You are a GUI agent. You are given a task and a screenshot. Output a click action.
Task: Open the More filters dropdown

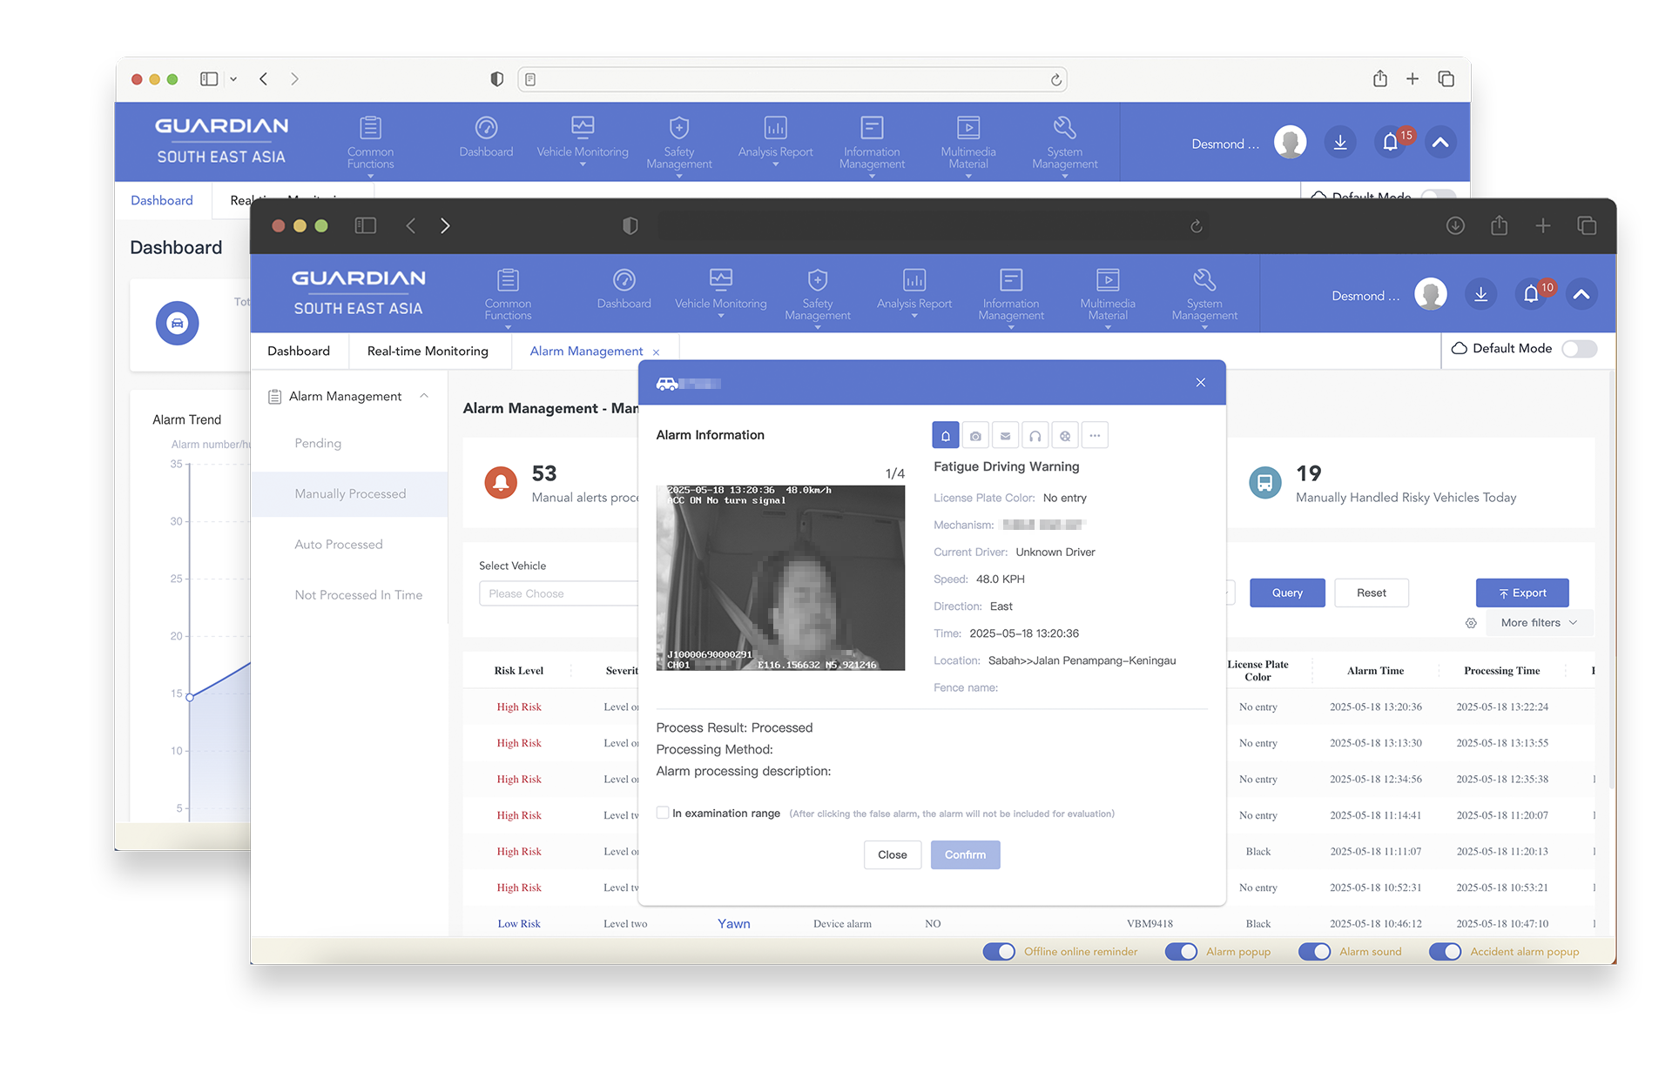[x=1539, y=623]
